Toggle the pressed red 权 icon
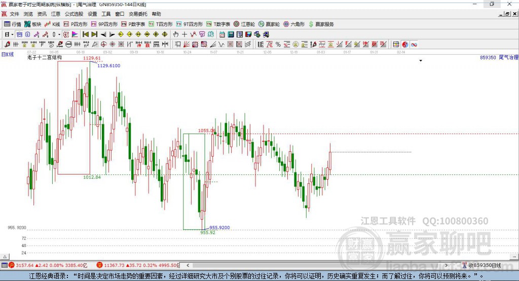 tap(66, 34)
